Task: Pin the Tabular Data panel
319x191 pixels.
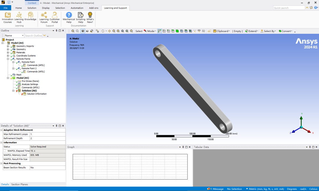Action: click(310, 147)
